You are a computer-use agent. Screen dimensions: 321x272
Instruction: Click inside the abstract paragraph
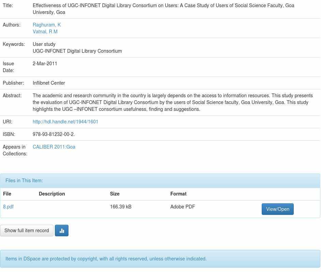pyautogui.click(x=170, y=102)
